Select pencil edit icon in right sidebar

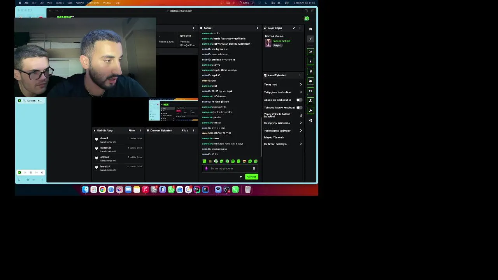[x=310, y=39]
